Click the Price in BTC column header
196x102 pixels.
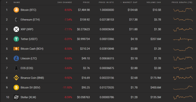coord(106,2)
